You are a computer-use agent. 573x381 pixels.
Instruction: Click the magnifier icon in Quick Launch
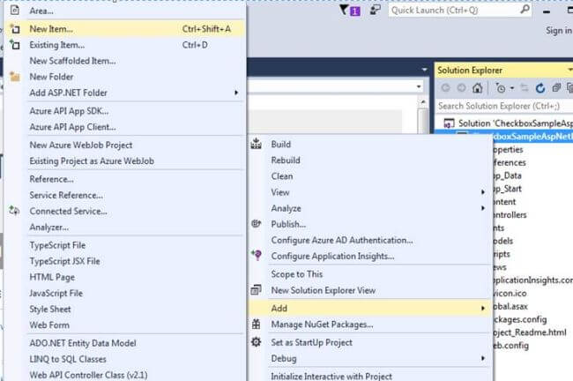tap(525, 10)
